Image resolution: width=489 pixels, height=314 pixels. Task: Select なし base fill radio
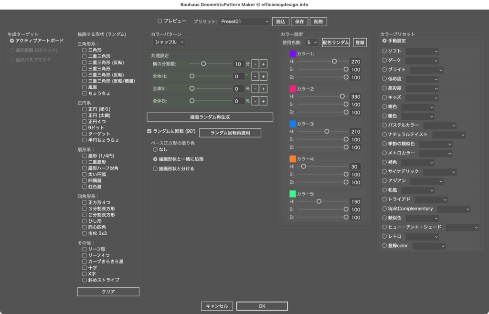tap(155, 149)
